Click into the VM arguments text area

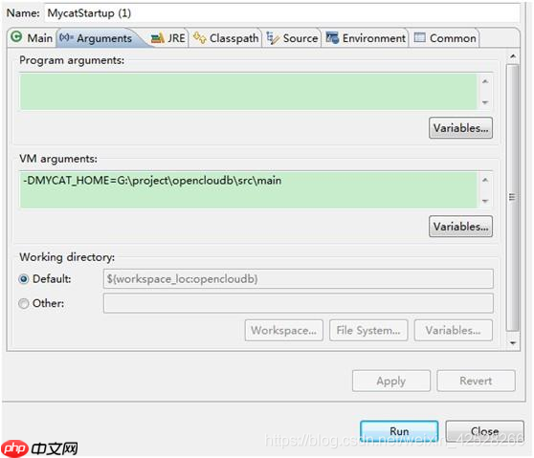pos(248,190)
